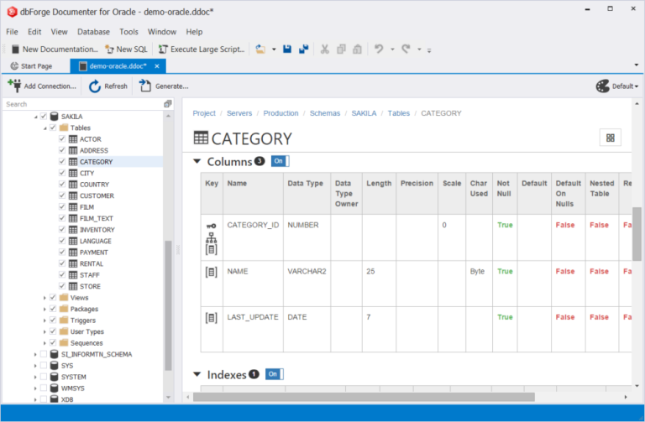Open the Database menu

(93, 32)
